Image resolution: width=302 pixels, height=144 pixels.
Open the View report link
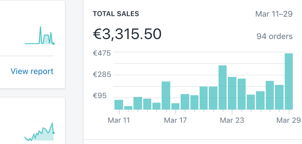(x=32, y=71)
